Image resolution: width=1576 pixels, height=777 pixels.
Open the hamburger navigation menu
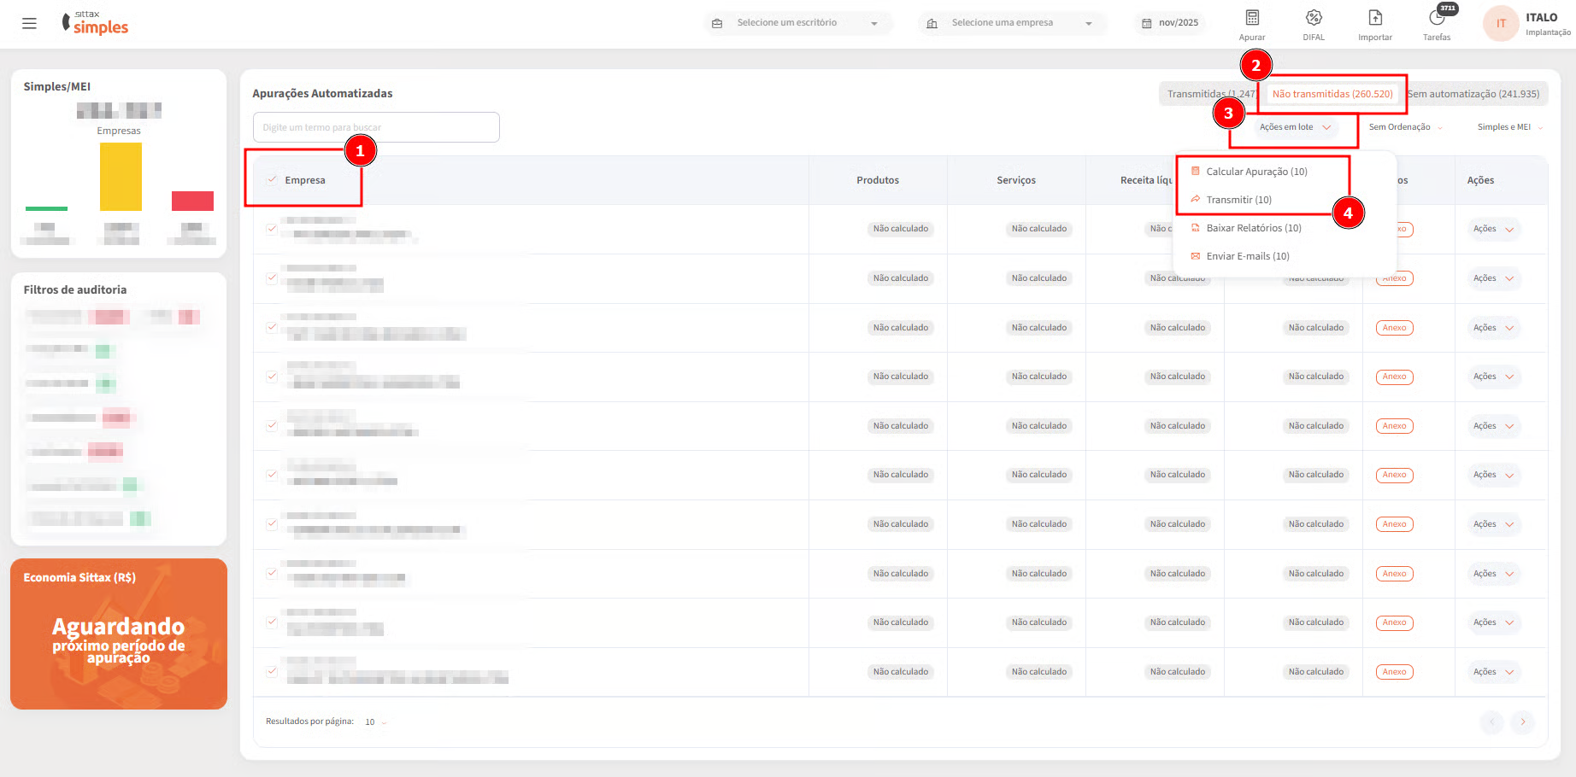coord(29,24)
